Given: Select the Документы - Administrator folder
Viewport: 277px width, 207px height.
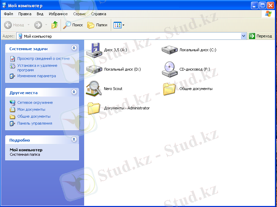Looking at the screenshot, I should (x=93, y=108).
